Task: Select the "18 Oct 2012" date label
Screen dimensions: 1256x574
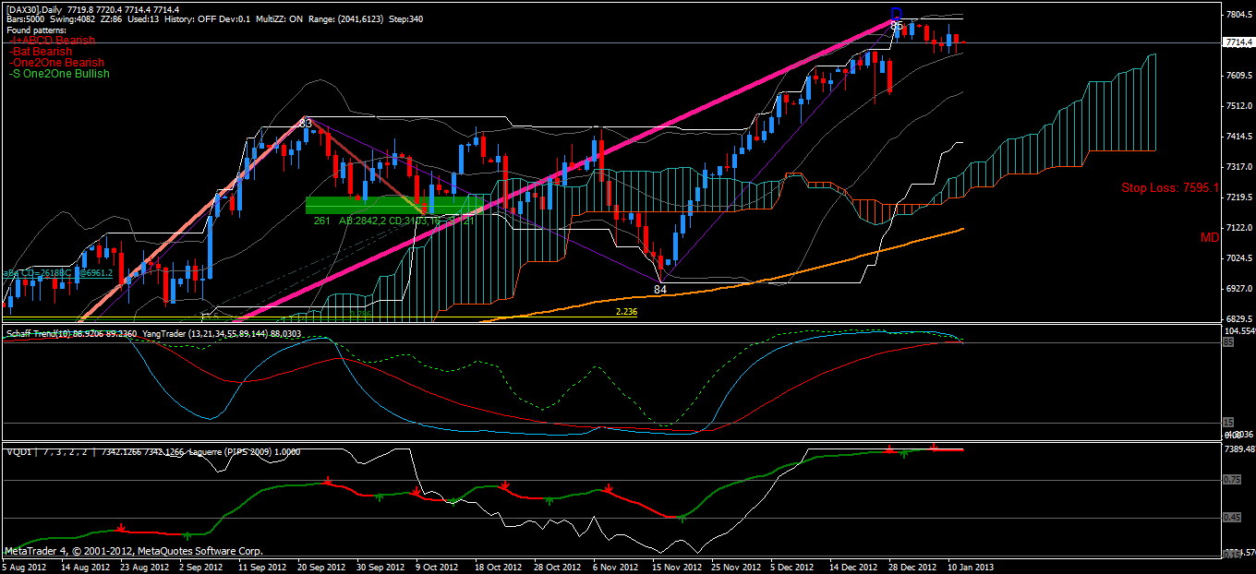Action: (497, 567)
